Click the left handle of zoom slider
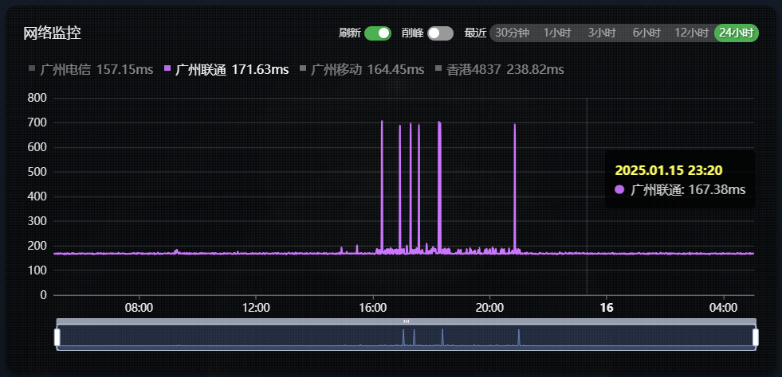Screen dimensions: 782x377 pyautogui.click(x=57, y=337)
